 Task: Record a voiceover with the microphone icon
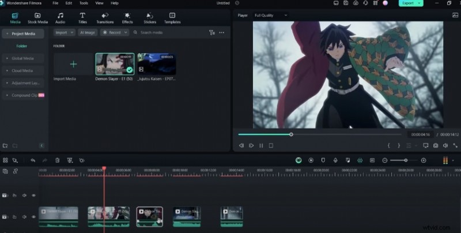coord(335,160)
